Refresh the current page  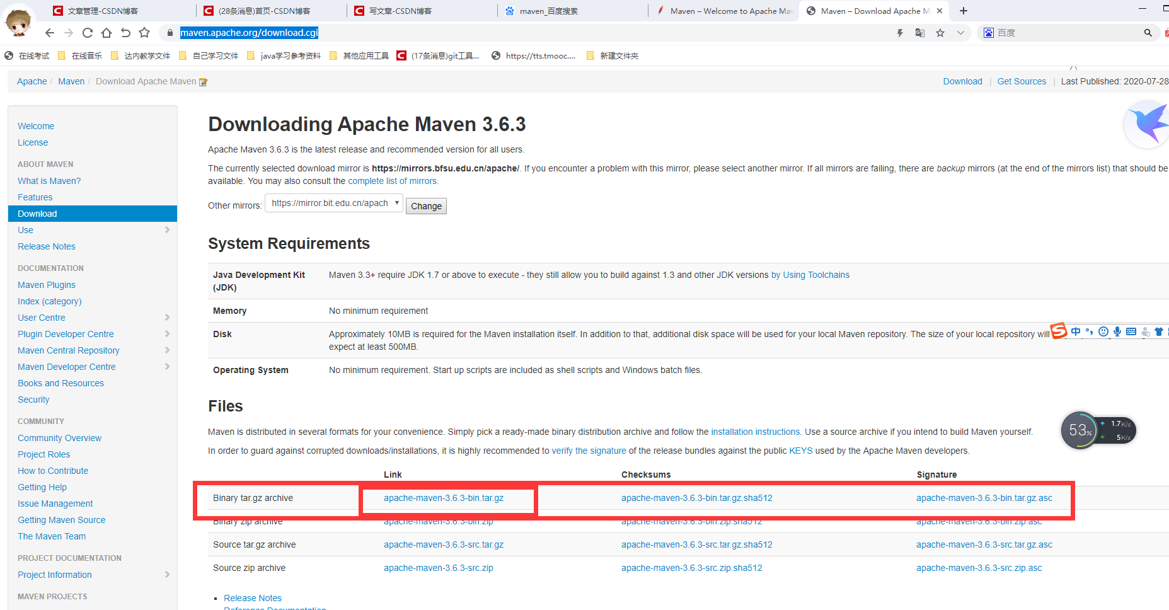(87, 33)
